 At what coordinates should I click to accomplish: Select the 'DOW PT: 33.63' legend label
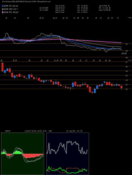(x=11, y=12)
